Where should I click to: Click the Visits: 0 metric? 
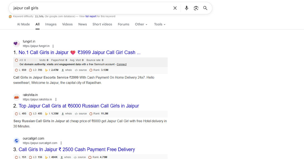(44, 60)
